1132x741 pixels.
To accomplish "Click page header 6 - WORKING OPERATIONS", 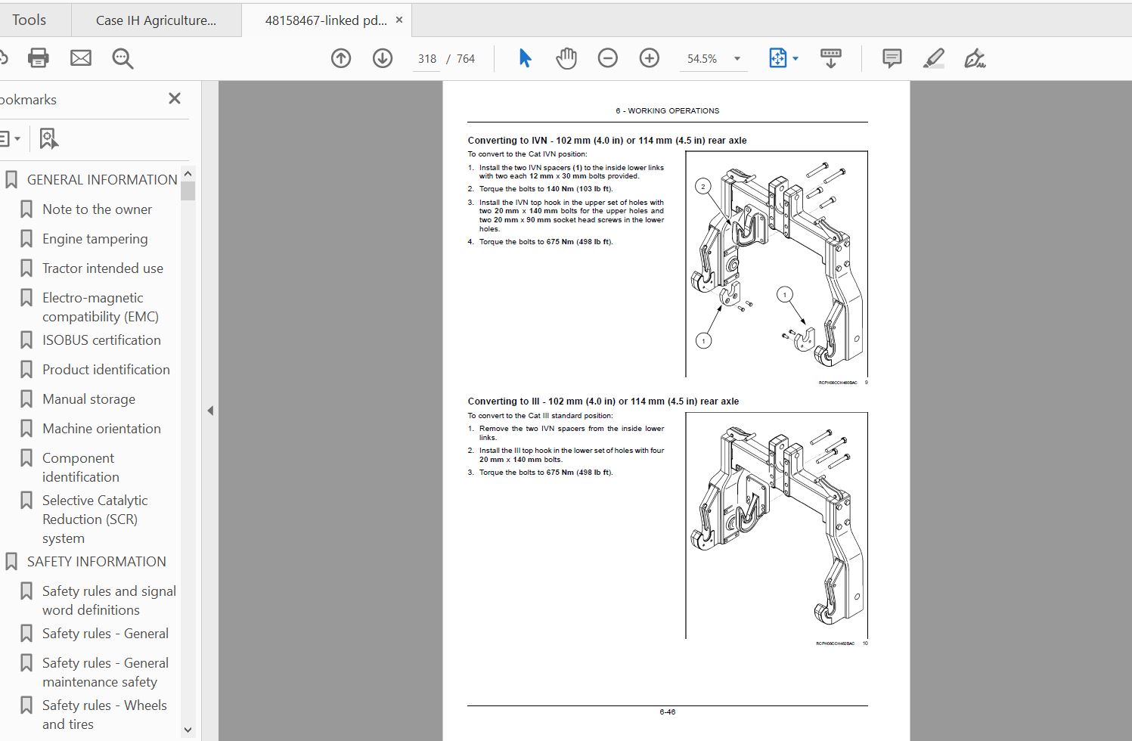I will point(668,110).
